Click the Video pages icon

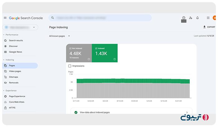(5, 71)
